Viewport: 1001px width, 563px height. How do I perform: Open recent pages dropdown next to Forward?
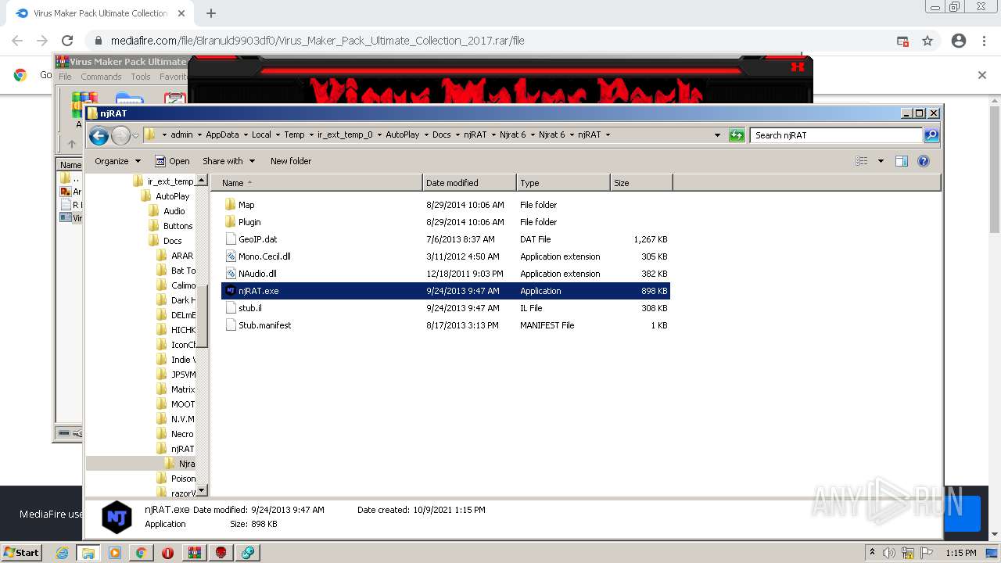click(x=135, y=135)
